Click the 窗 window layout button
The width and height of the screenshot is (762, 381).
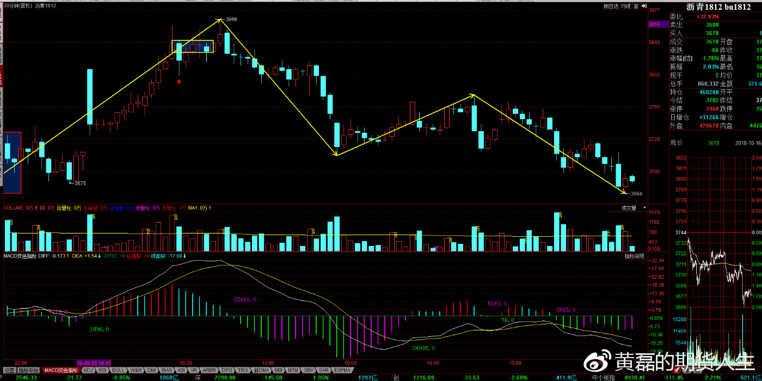click(636, 7)
